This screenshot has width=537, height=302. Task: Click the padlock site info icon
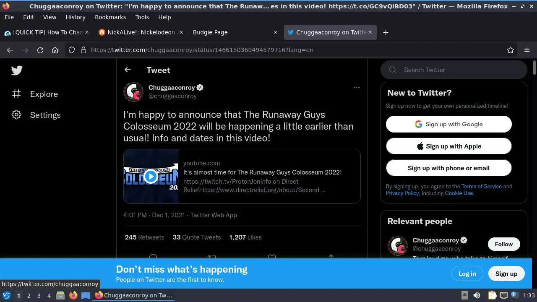pos(83,50)
